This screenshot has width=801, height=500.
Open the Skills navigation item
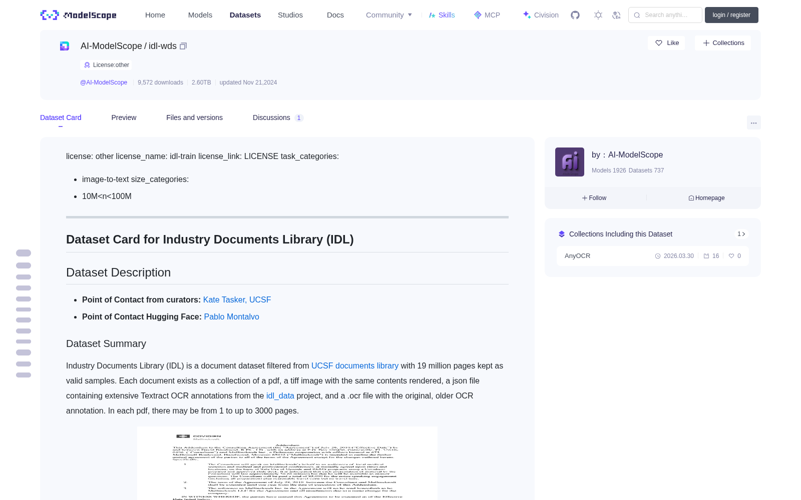pyautogui.click(x=442, y=15)
